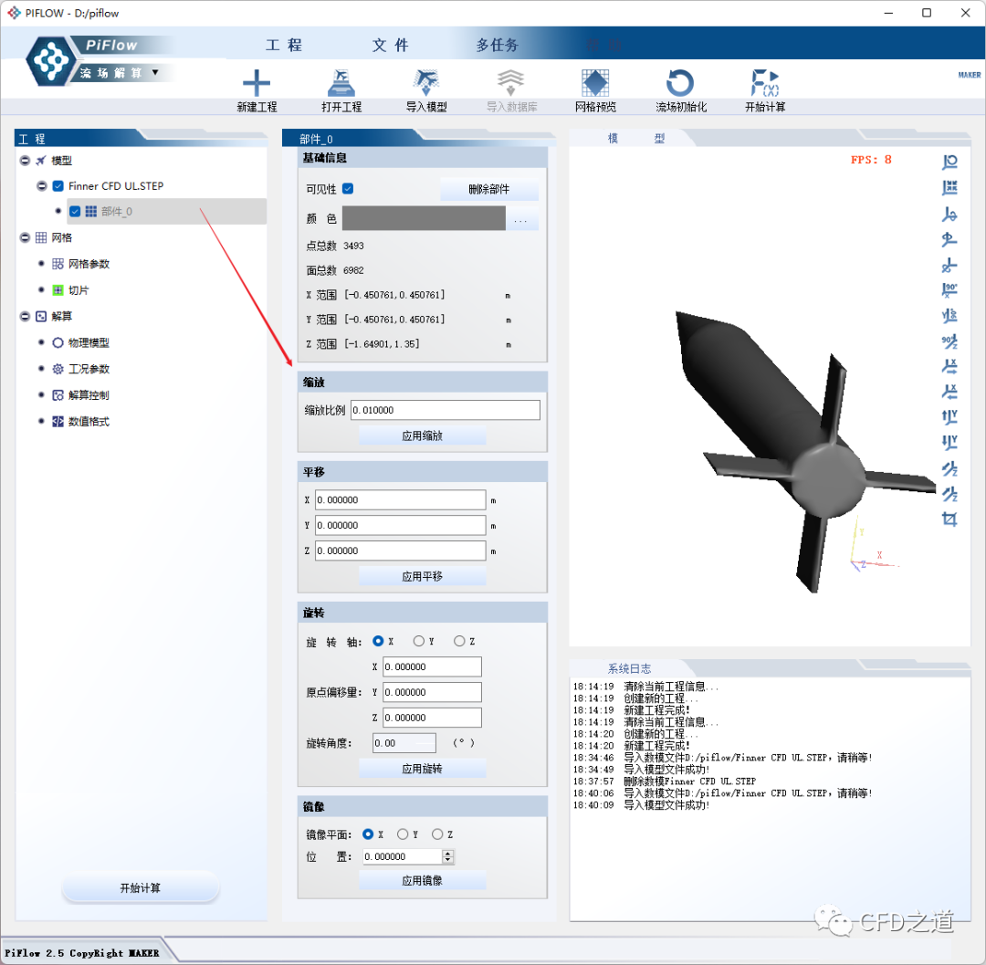Select Y as the rotation axis
This screenshot has height=965, width=986.
pyautogui.click(x=419, y=641)
